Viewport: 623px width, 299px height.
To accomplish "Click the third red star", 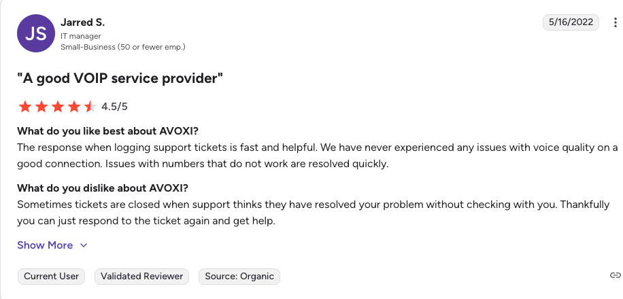I will click(x=58, y=107).
